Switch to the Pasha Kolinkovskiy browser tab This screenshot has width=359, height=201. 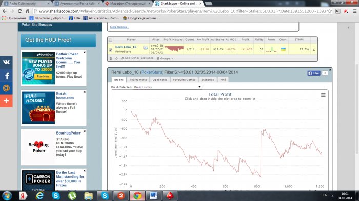coord(26,4)
